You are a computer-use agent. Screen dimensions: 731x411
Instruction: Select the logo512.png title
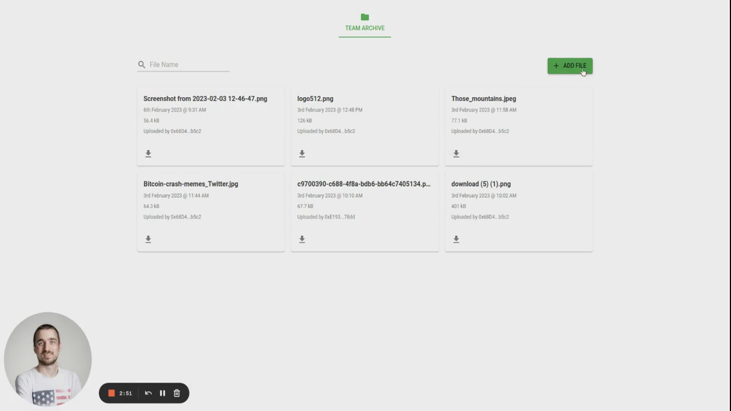click(315, 99)
